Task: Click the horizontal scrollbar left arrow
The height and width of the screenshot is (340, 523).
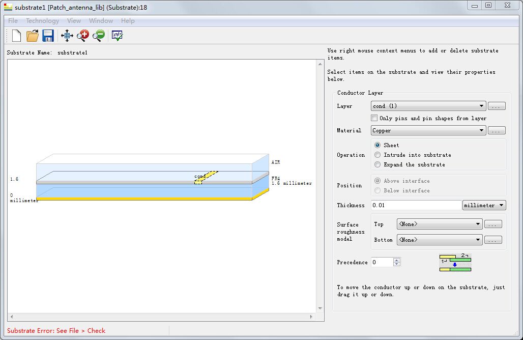Action: coord(12,317)
